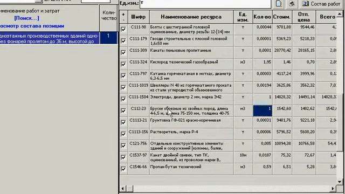Click cost value 14828,32 in Стоим. column
345x194 pixels.
coord(282,97)
